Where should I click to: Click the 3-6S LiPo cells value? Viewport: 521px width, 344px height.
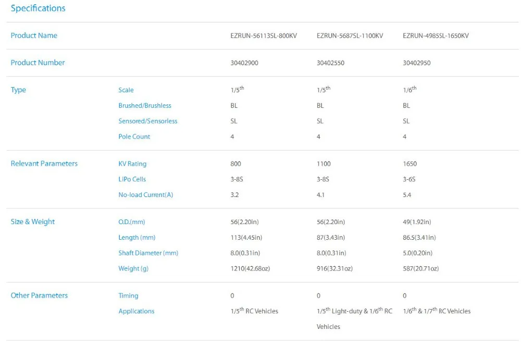(x=409, y=179)
